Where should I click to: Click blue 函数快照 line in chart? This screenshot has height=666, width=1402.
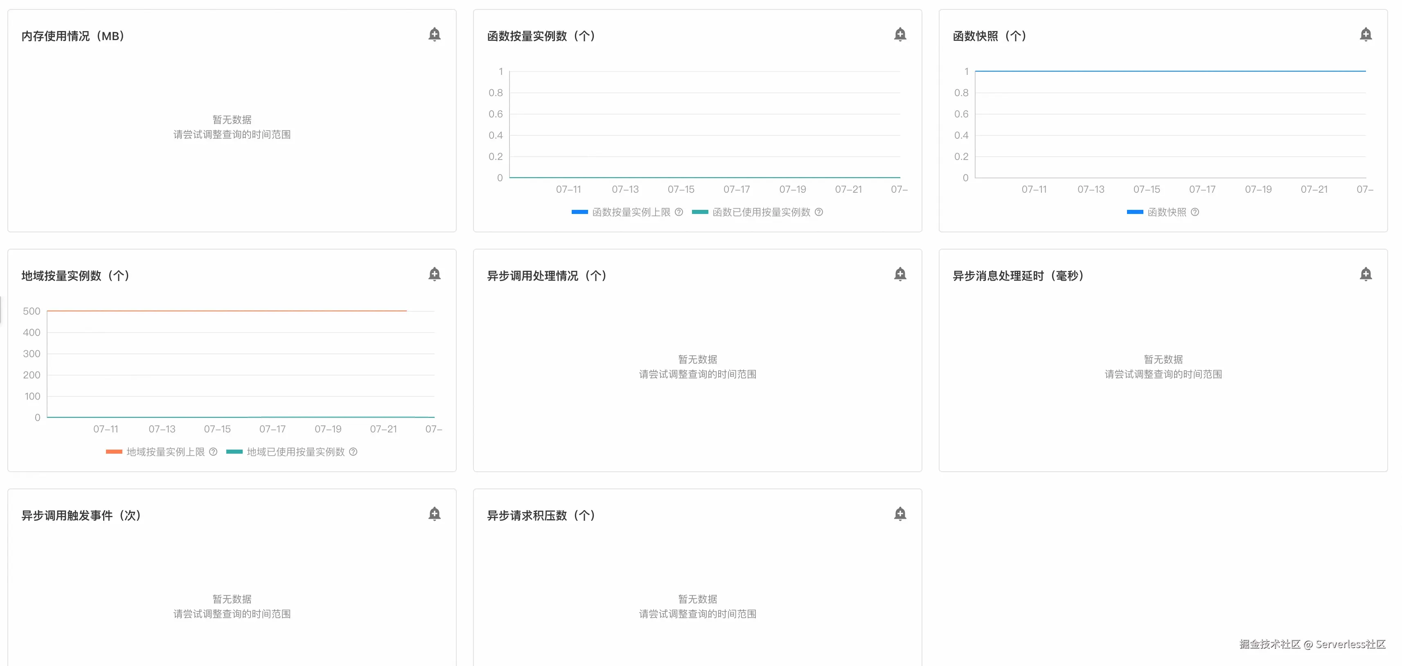(x=1170, y=71)
